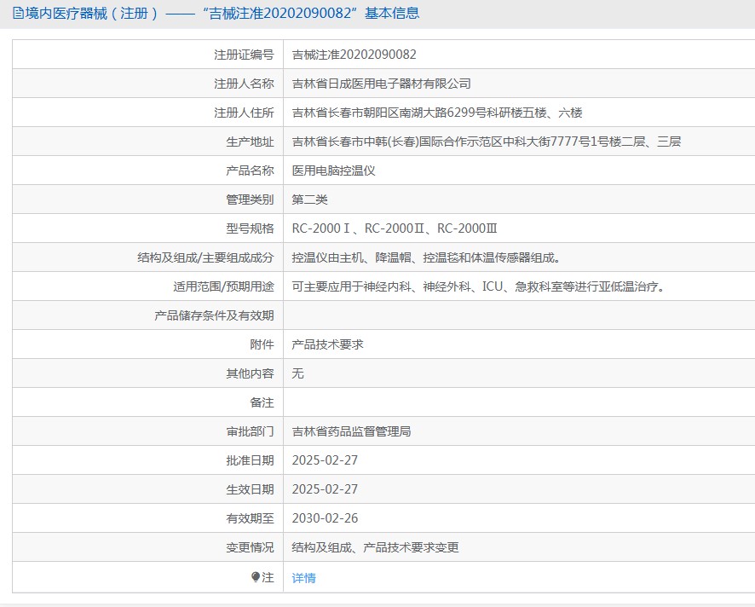Click the 备注 row label
The image size is (755, 607).
262,402
